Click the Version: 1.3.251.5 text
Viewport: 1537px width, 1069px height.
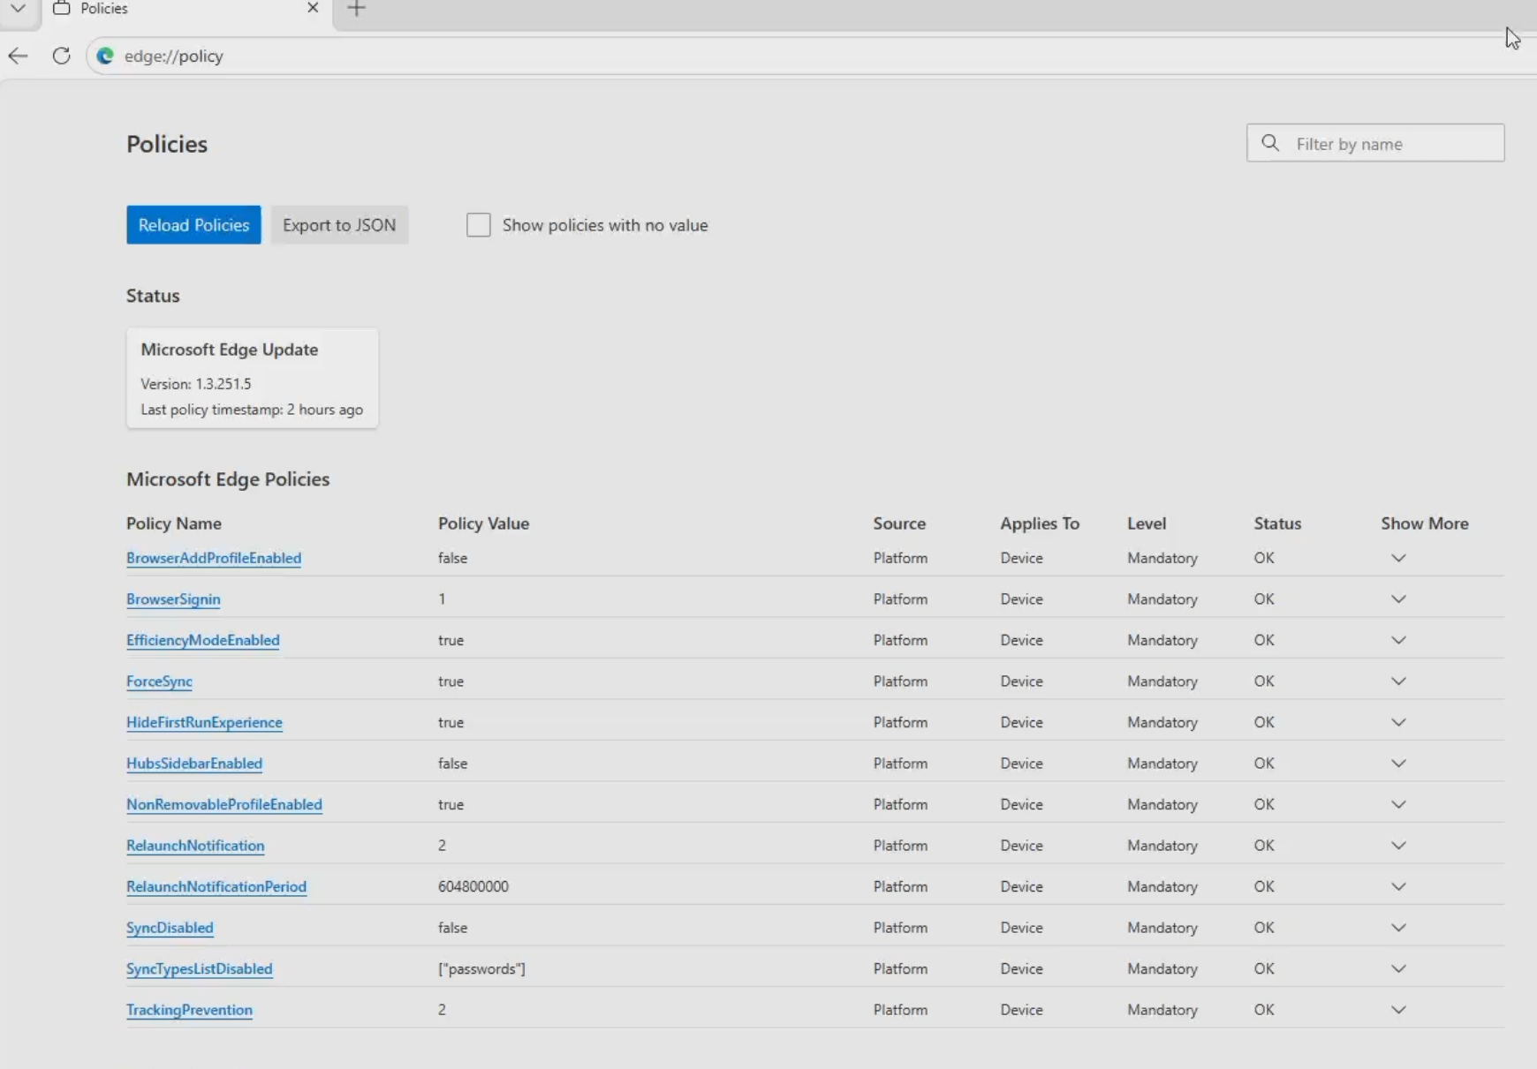point(196,384)
